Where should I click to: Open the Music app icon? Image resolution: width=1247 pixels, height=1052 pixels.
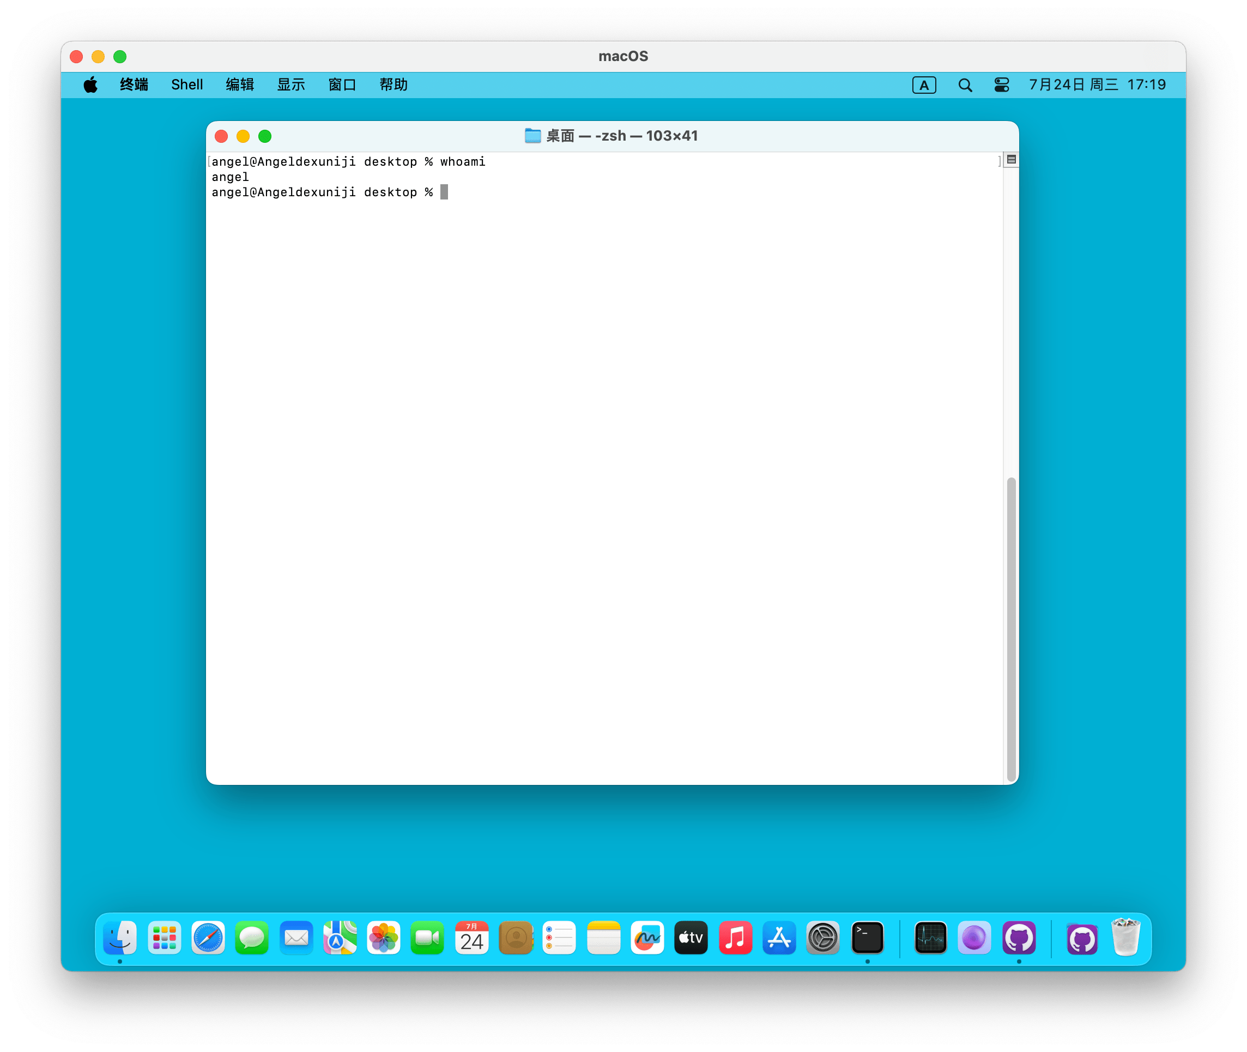pyautogui.click(x=735, y=938)
